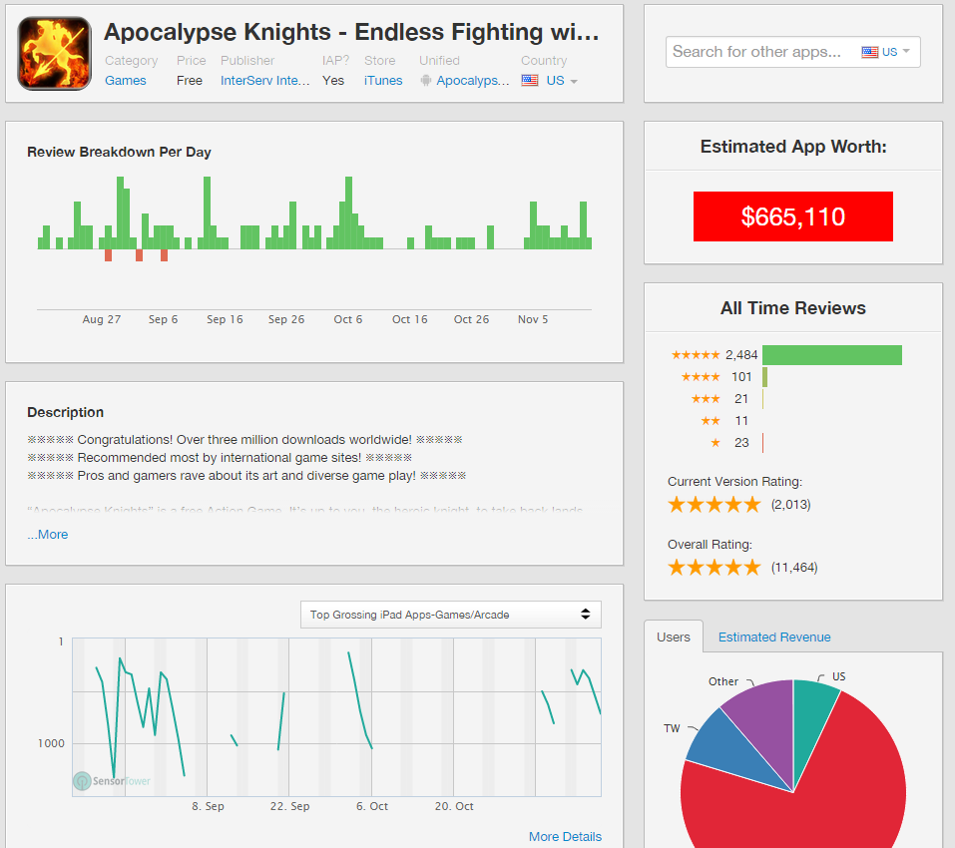Click the Review Breakdown Per Day heading

point(119,153)
